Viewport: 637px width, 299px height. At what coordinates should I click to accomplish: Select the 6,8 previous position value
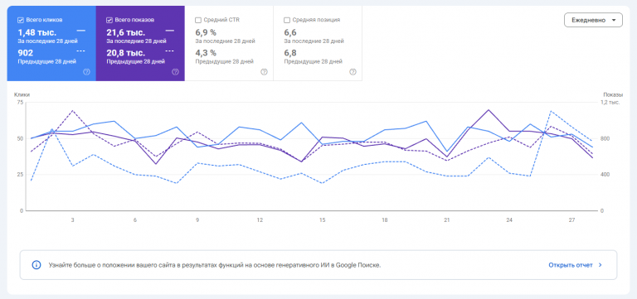tap(290, 53)
